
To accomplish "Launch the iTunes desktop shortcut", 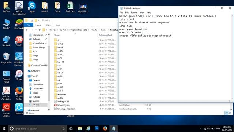I will tap(19, 75).
